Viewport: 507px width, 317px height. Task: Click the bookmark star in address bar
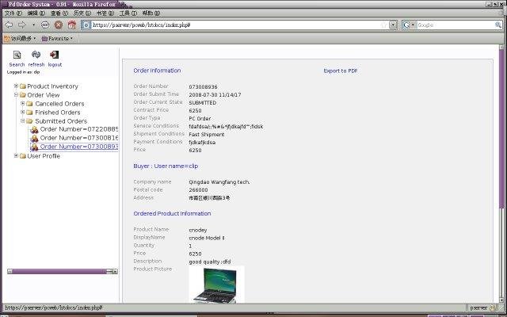(383, 25)
